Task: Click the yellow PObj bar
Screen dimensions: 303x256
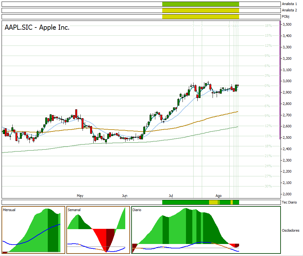Action: [x=201, y=17]
